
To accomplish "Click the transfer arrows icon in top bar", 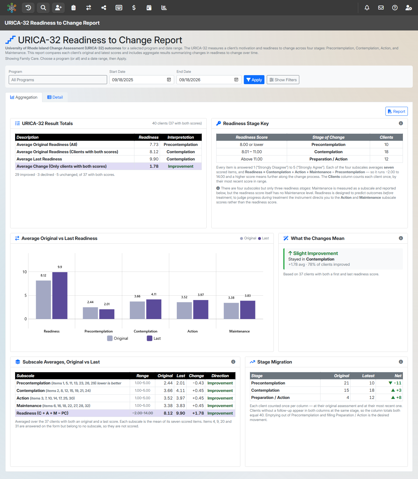I will pos(89,8).
